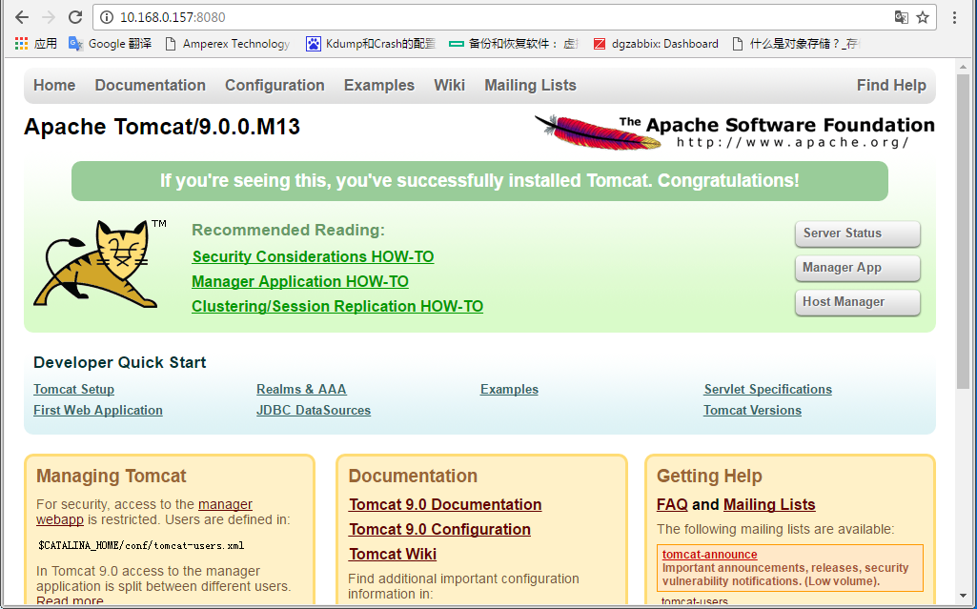
Task: Follow the JDBC DataSources link
Action: click(313, 410)
